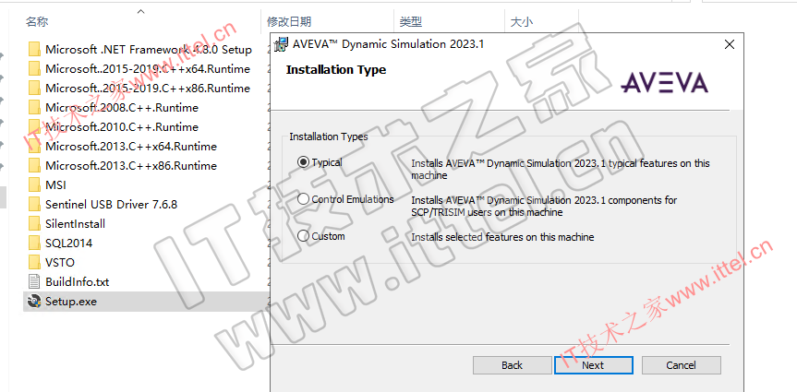Viewport: 797px width, 392px height.
Task: Click the up chevron above 名称 column
Action: (141, 11)
